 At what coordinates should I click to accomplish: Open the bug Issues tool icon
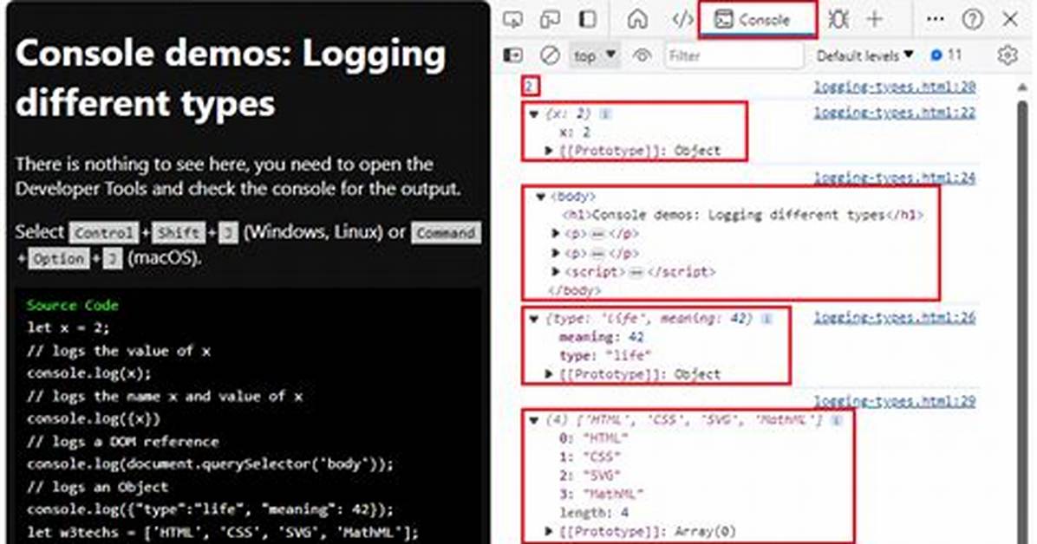(838, 19)
